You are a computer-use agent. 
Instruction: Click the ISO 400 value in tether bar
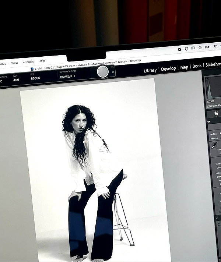(16, 80)
